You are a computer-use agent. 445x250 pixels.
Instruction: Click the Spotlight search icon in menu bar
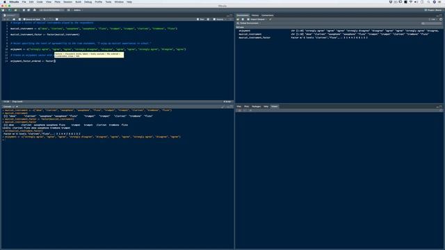coord(428,1)
